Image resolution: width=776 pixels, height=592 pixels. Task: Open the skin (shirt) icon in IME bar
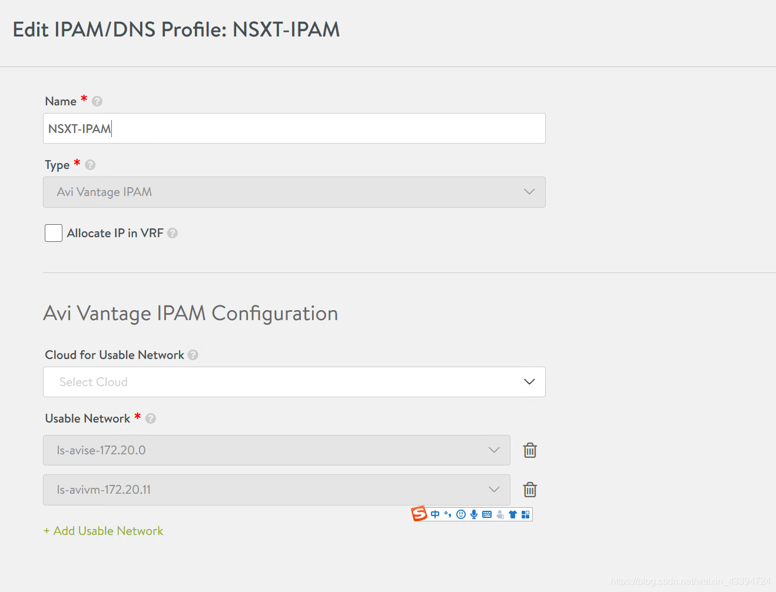(513, 514)
